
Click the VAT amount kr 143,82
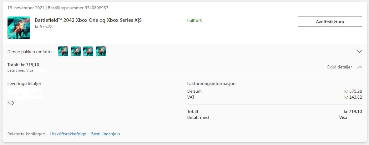353,97
